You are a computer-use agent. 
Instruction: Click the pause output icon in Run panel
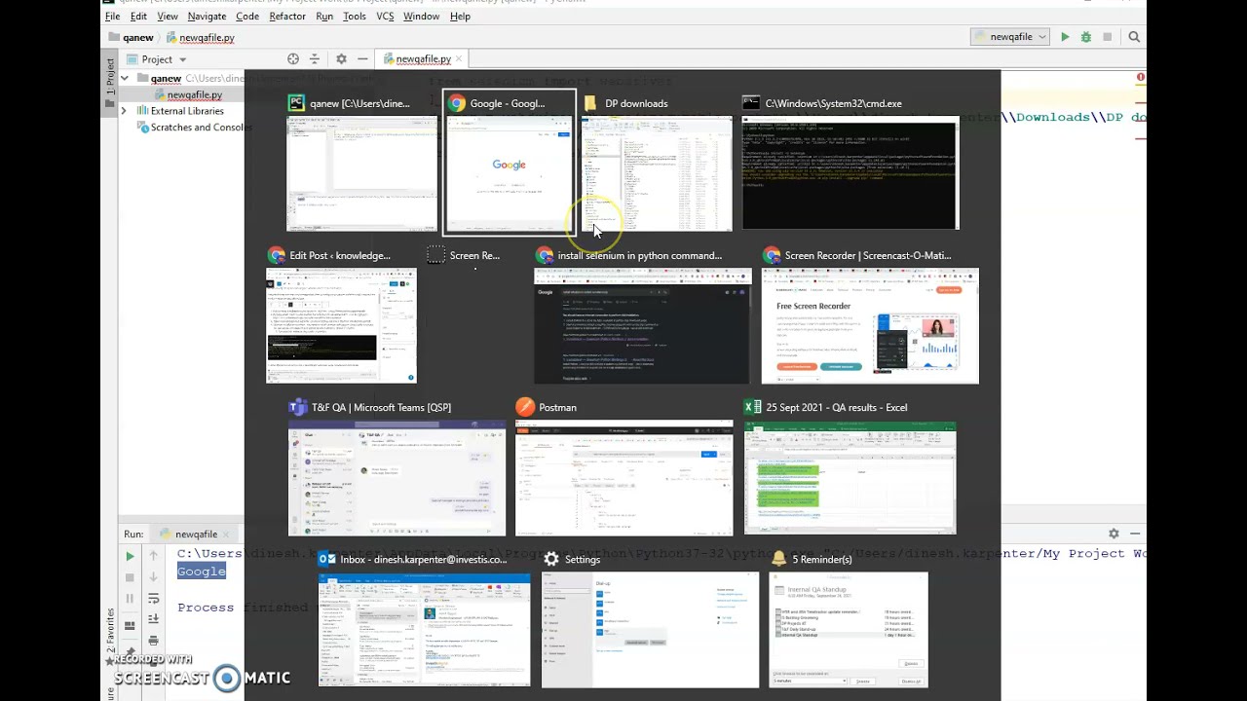coord(130,599)
